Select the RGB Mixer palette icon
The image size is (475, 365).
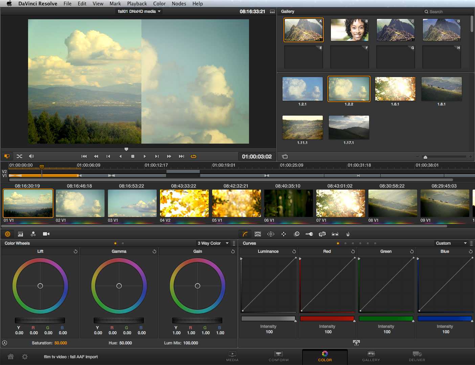tap(20, 234)
